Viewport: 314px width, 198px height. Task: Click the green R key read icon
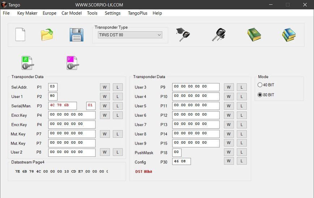click(x=27, y=63)
